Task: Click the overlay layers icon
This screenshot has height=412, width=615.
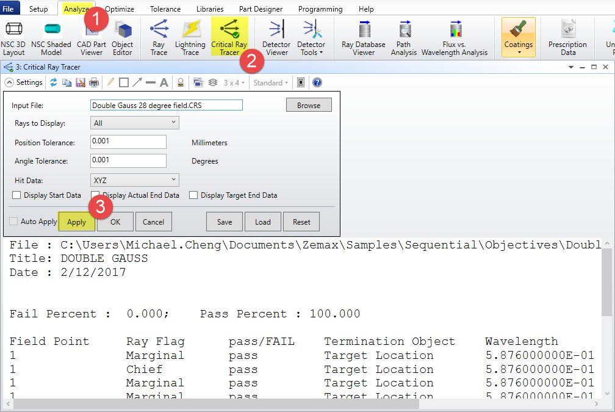Action: (213, 82)
